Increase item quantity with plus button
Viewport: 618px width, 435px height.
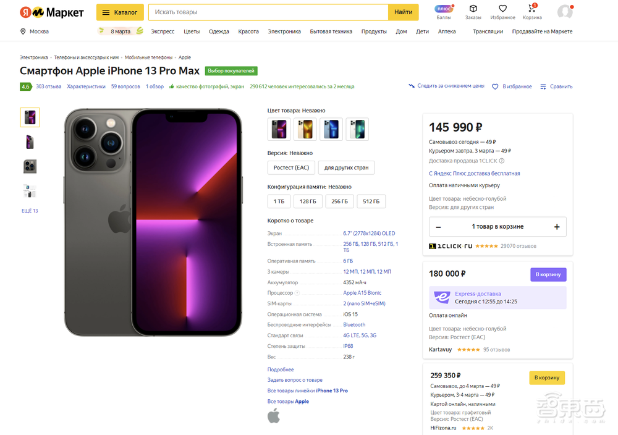tap(557, 227)
